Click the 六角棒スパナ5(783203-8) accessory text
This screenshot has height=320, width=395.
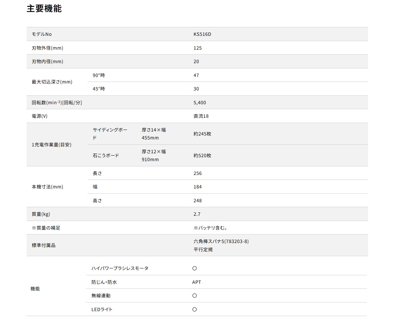221,241
